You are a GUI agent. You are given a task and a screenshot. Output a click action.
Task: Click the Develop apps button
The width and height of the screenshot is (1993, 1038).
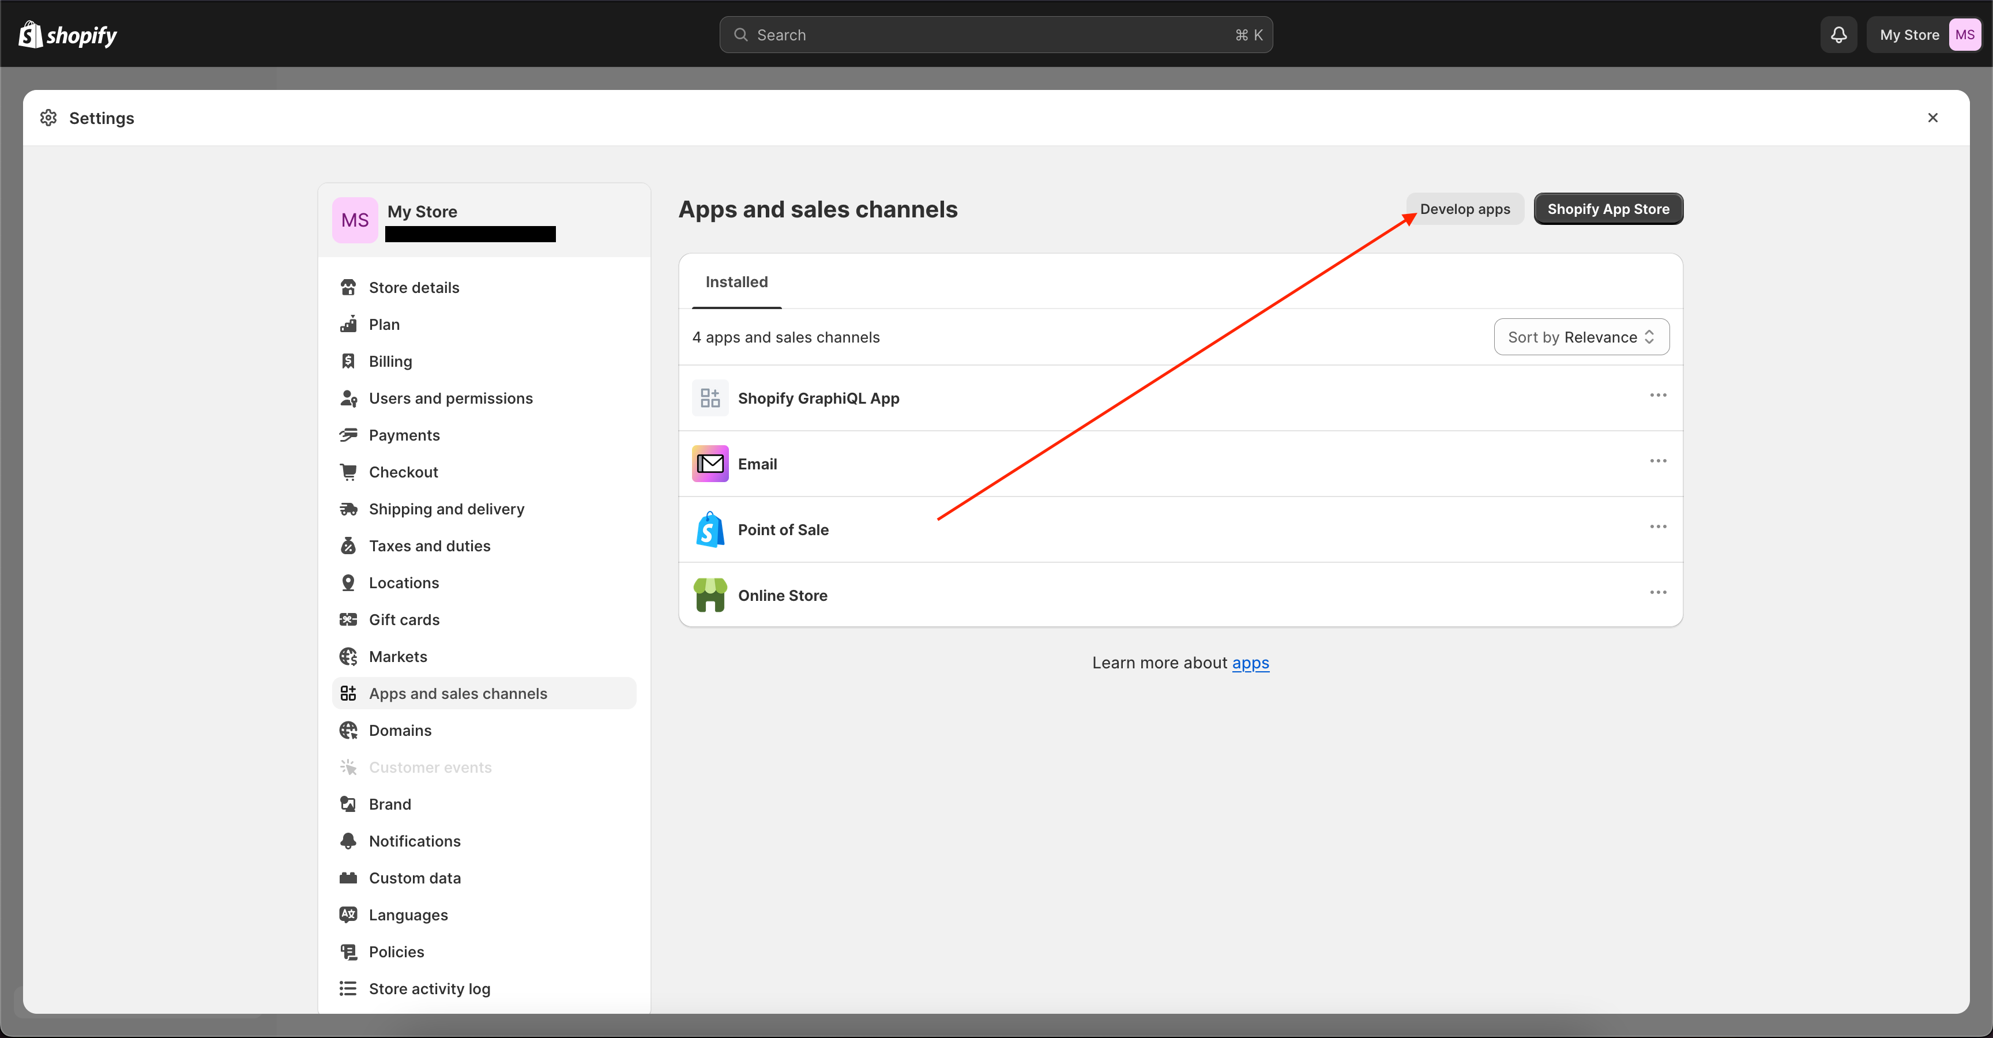point(1465,209)
